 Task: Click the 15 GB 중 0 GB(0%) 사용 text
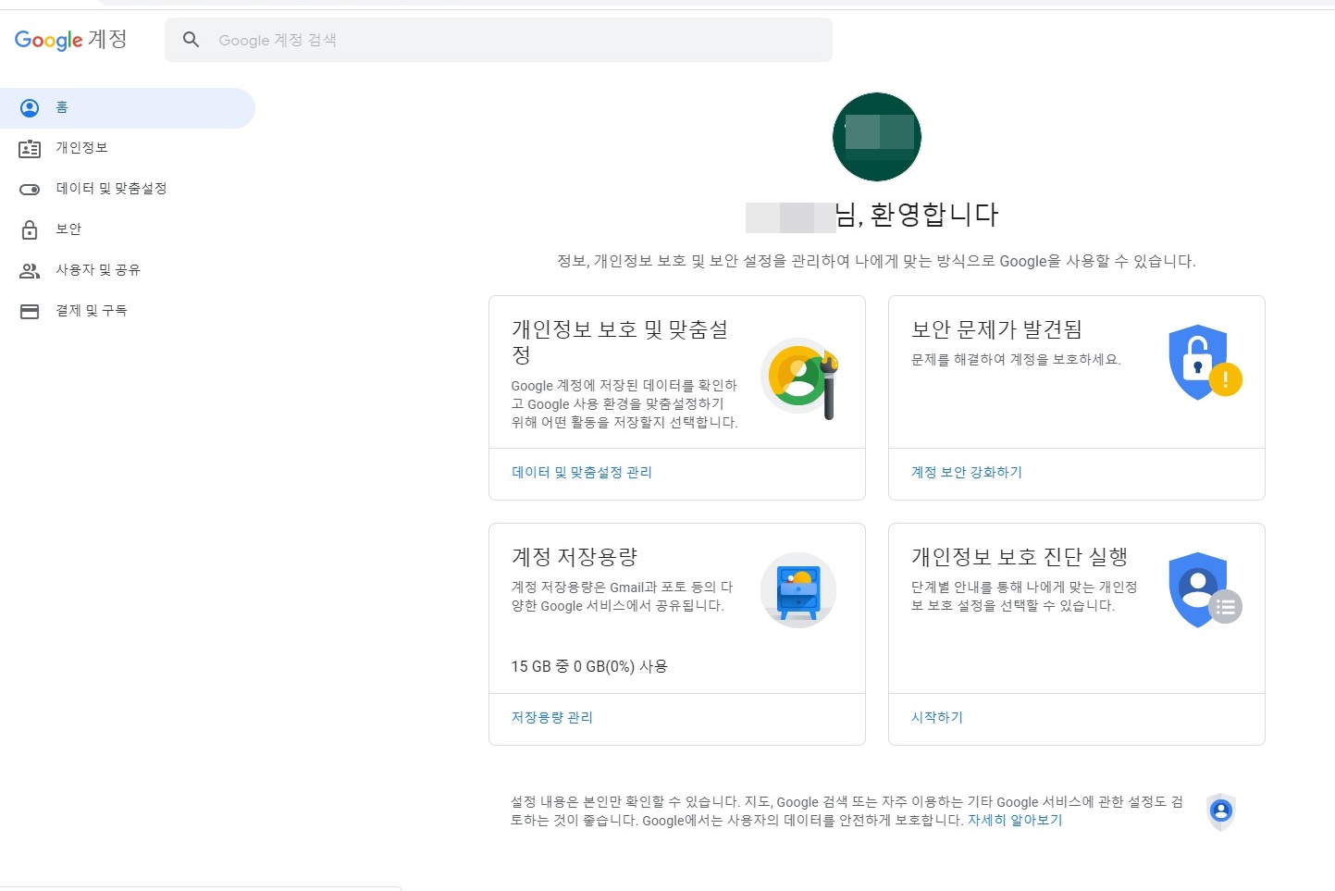click(589, 667)
